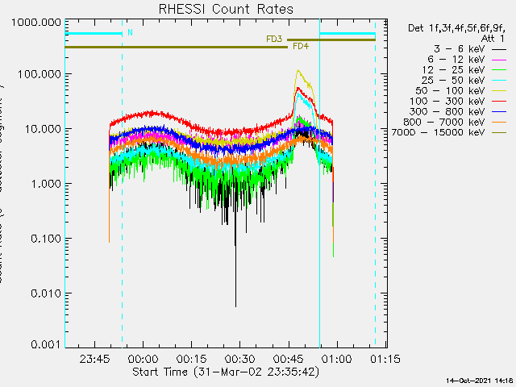Viewport: 516px width, 387px height.
Task: Click the FD4 flag label
Action: 301,47
